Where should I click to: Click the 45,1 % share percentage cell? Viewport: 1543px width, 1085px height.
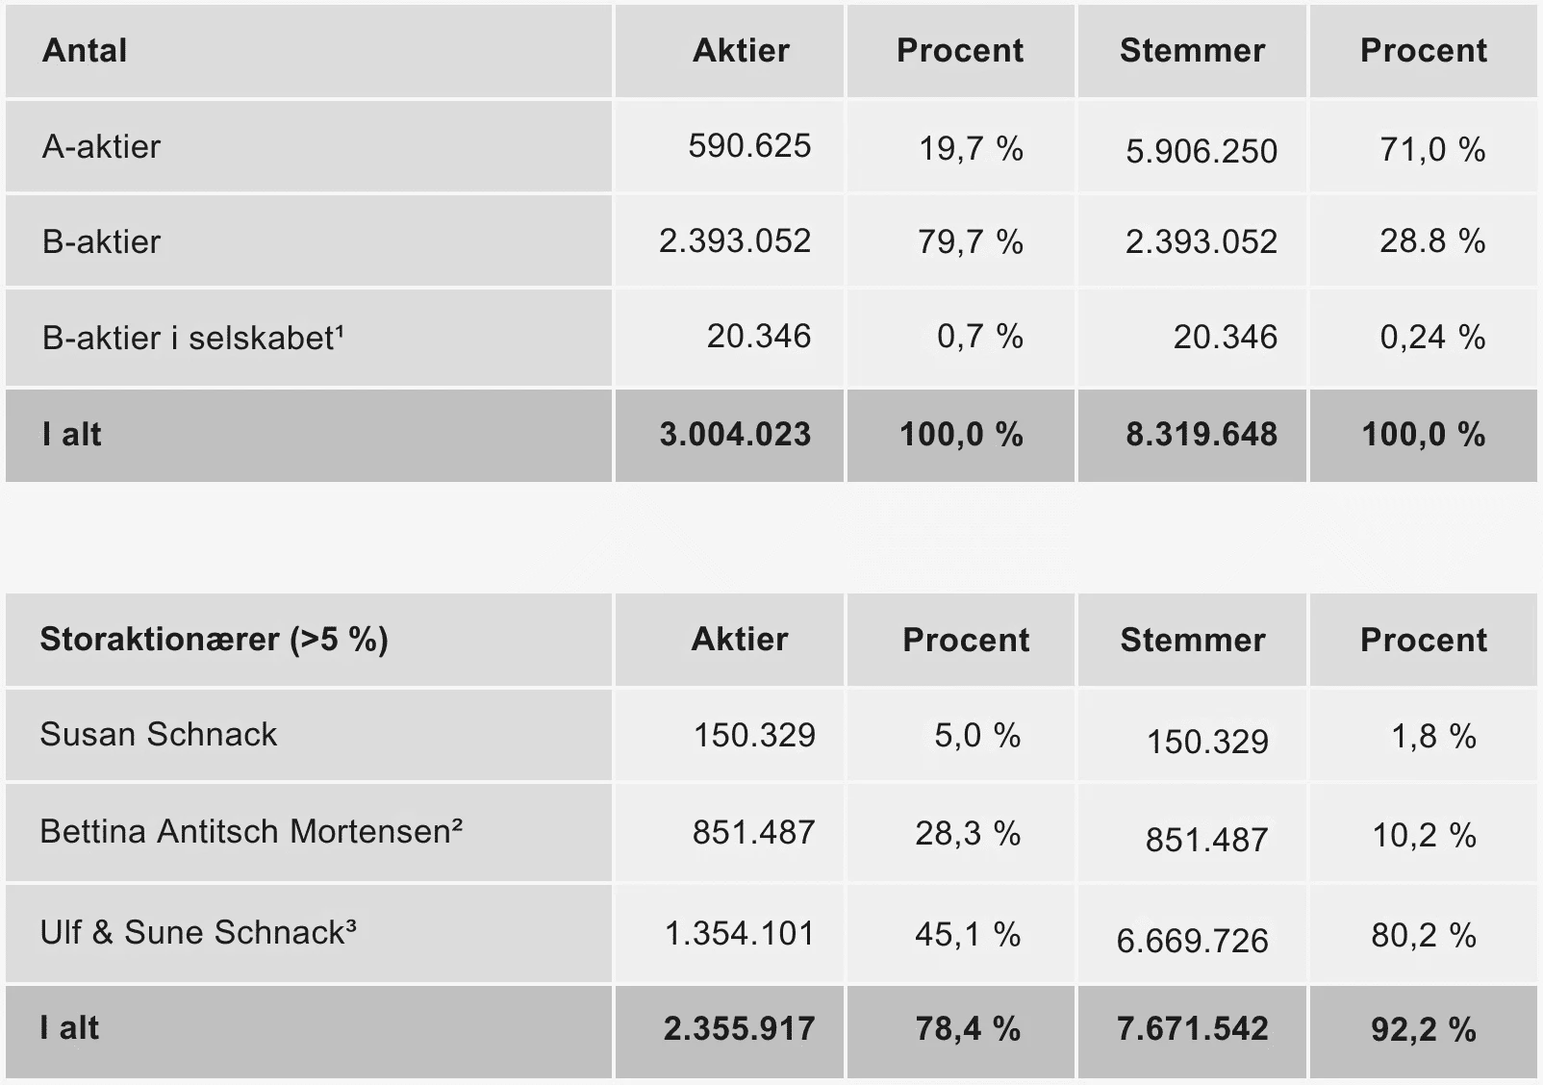coord(967,934)
